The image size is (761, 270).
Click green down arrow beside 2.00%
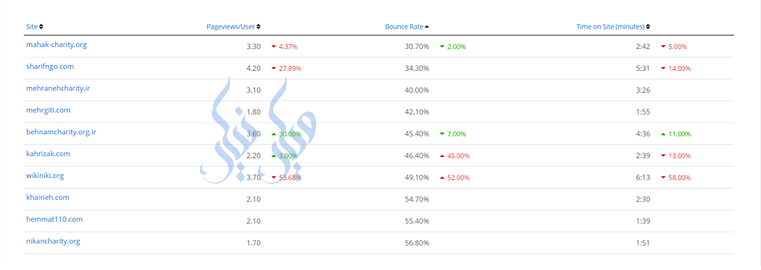(442, 47)
